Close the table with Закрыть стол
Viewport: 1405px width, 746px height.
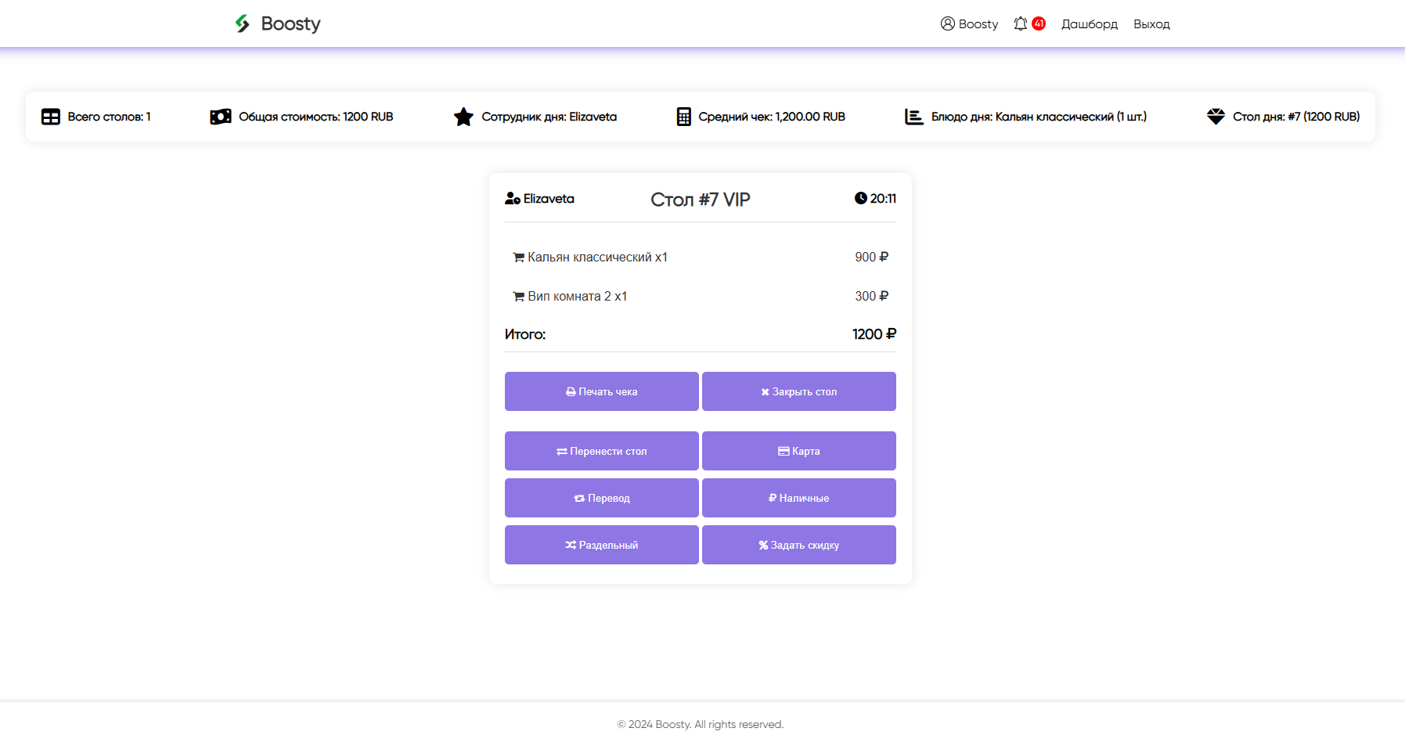[x=799, y=391]
